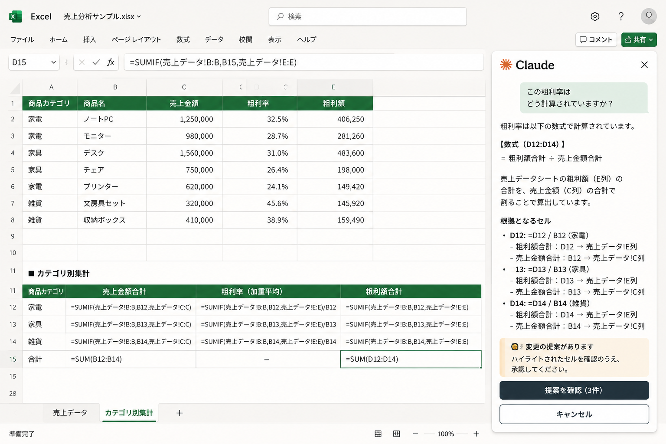666x444 pixels.
Task: Click the 変更の提案があります notice
Action: click(x=574, y=358)
